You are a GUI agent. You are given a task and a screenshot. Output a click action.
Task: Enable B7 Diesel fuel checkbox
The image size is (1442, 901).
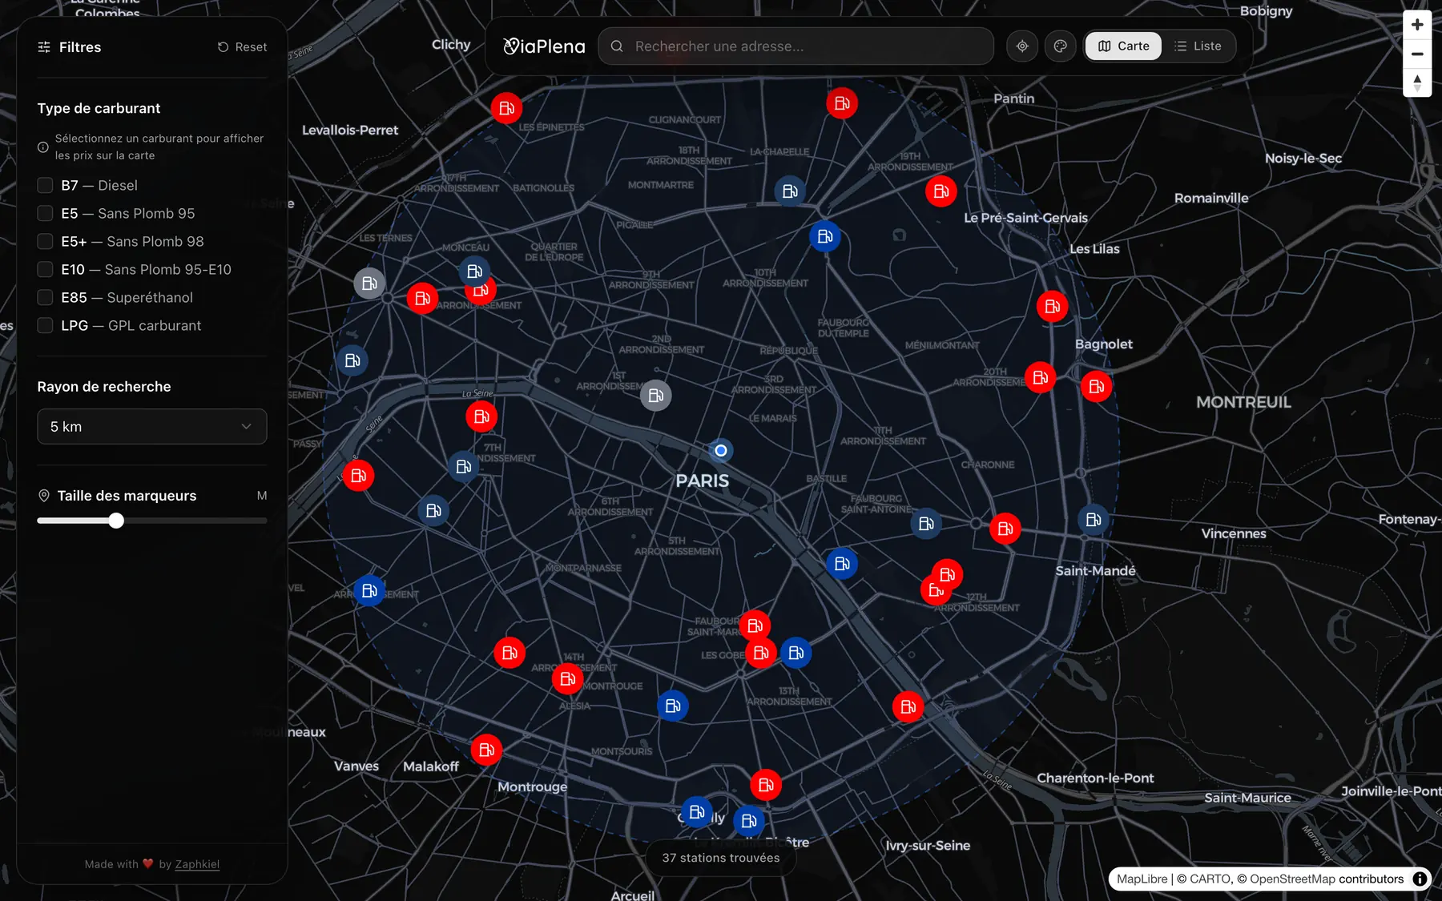coord(46,186)
